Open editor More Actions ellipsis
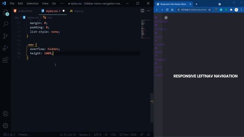This screenshot has height=137, width=244. pyautogui.click(x=148, y=11)
